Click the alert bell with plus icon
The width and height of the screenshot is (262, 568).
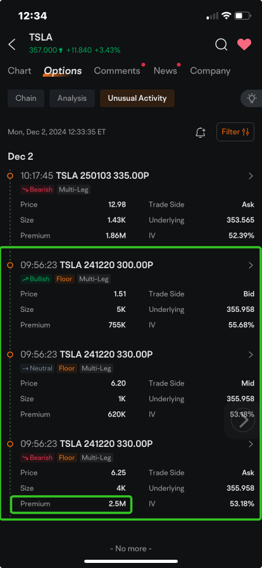[201, 132]
